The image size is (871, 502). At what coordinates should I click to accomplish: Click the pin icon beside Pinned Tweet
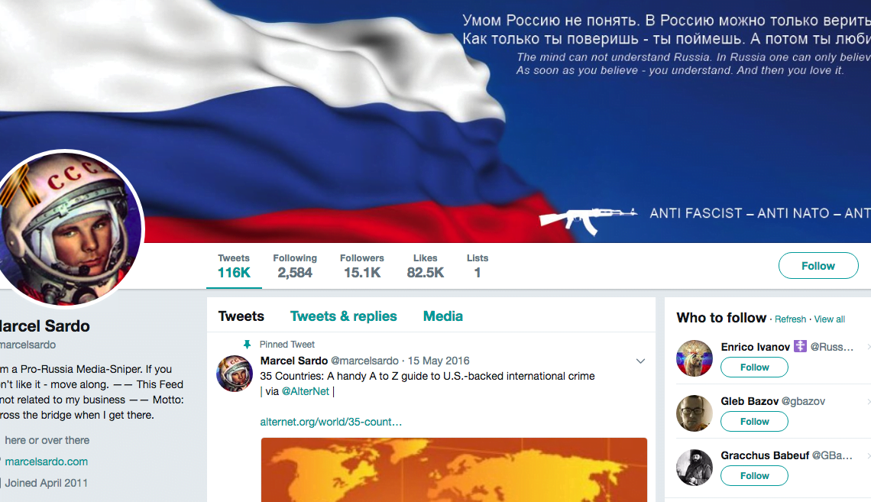[x=248, y=345]
